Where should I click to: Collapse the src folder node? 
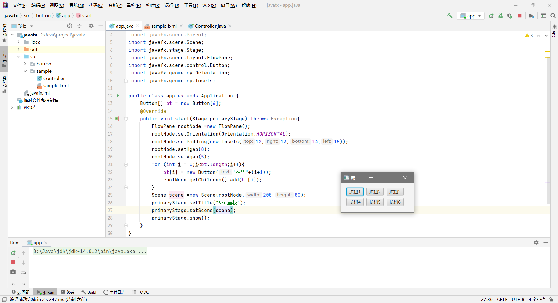pyautogui.click(x=19, y=56)
